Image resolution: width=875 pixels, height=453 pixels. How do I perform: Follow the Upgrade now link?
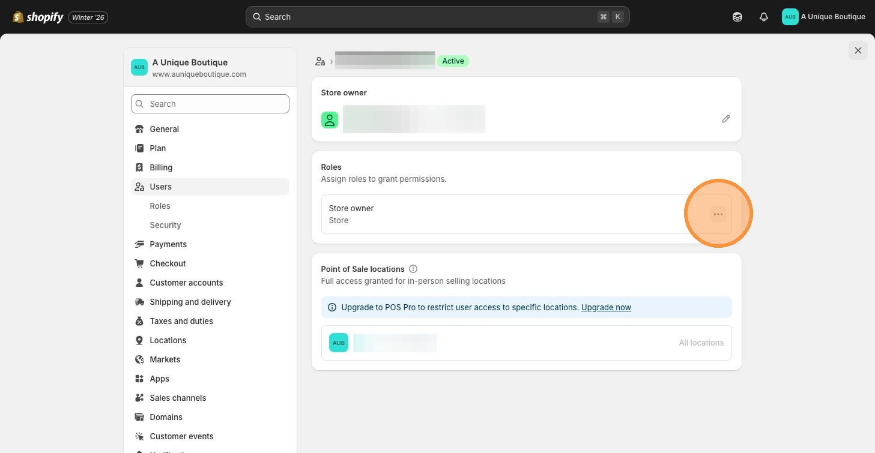coord(606,307)
